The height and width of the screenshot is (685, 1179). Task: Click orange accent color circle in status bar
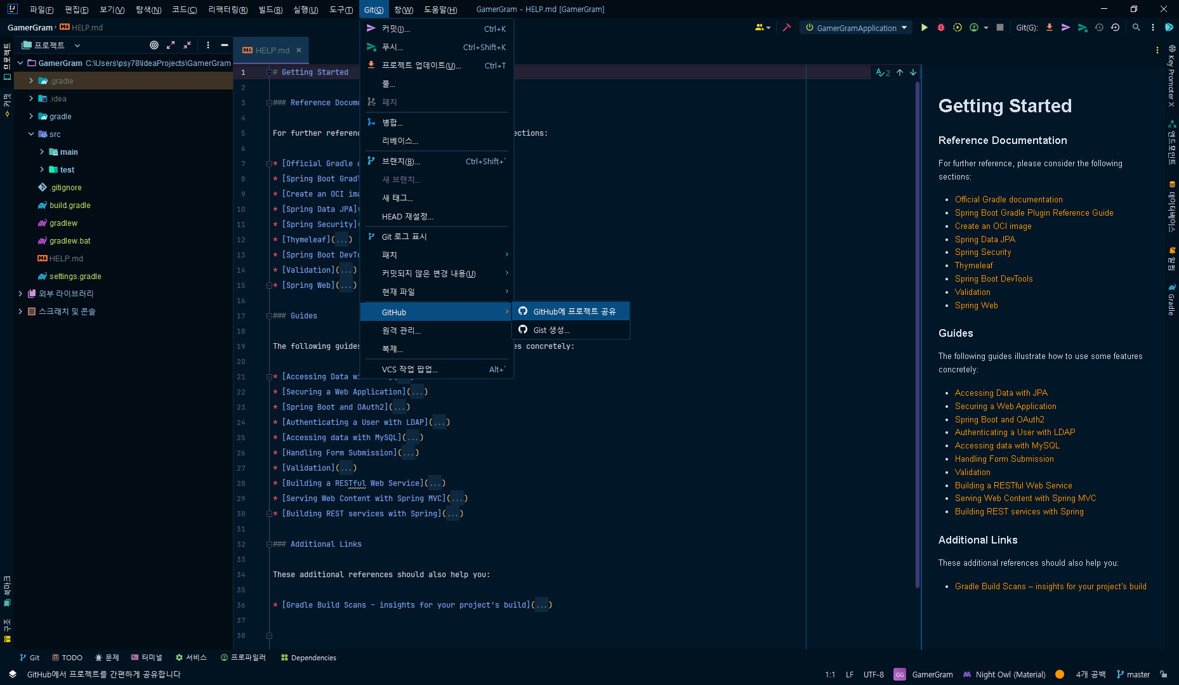[x=1060, y=674]
